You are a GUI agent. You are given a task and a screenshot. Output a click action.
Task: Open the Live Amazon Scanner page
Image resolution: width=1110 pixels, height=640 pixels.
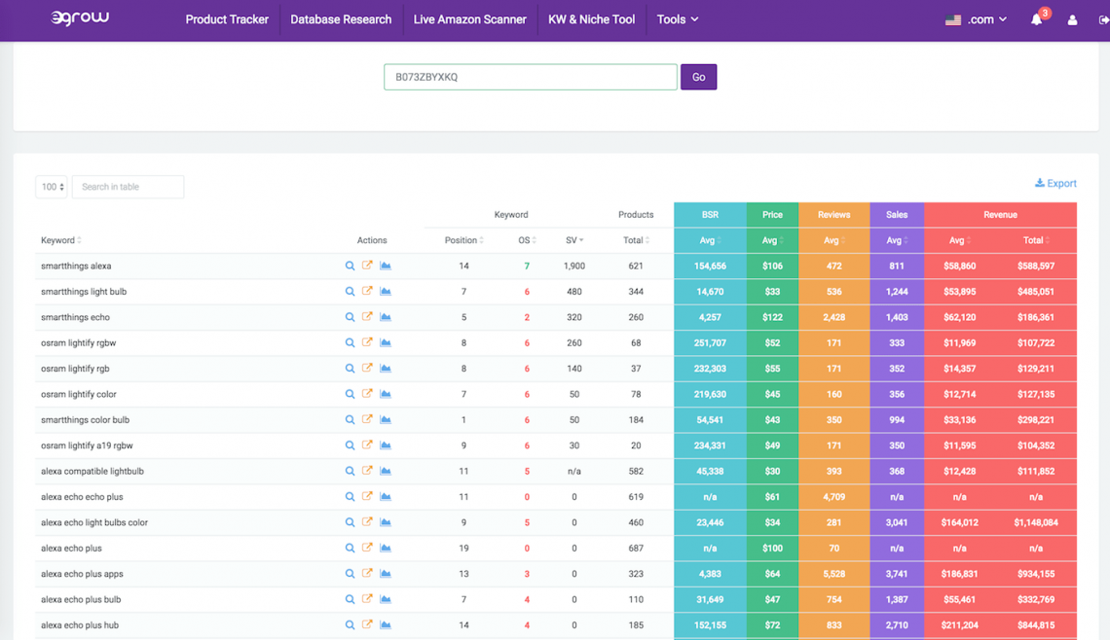coord(469,18)
